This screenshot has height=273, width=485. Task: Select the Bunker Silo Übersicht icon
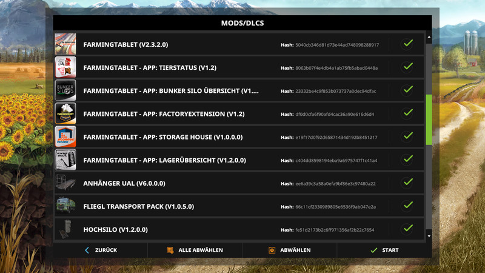click(65, 90)
